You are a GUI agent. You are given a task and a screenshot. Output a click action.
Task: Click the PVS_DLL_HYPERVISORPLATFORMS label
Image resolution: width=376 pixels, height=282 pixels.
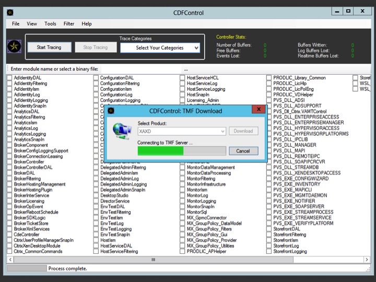coord(311,134)
